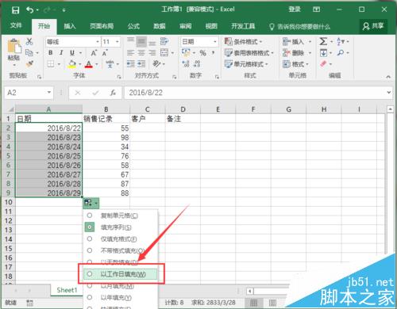Open the number format dropdown 日期
The width and height of the screenshot is (397, 309).
pyautogui.click(x=215, y=42)
